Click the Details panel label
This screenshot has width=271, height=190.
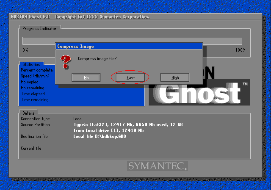point(28,113)
